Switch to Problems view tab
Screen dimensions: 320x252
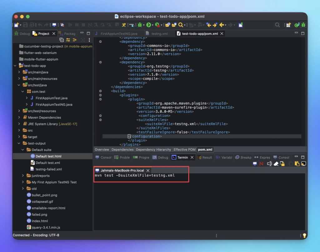click(x=122, y=157)
